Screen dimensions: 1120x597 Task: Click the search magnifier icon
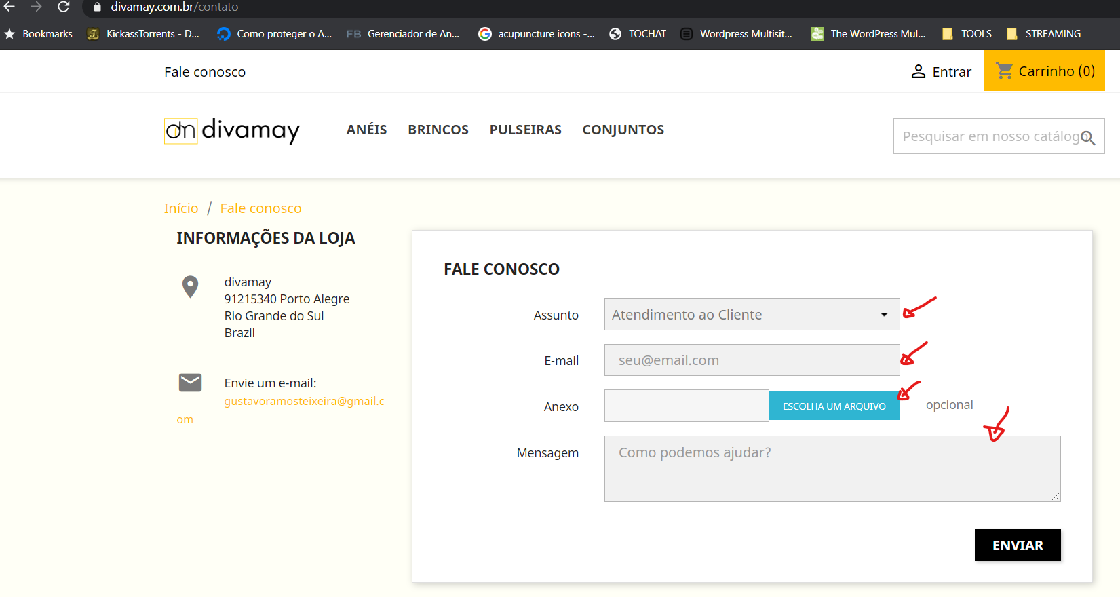pos(1087,138)
